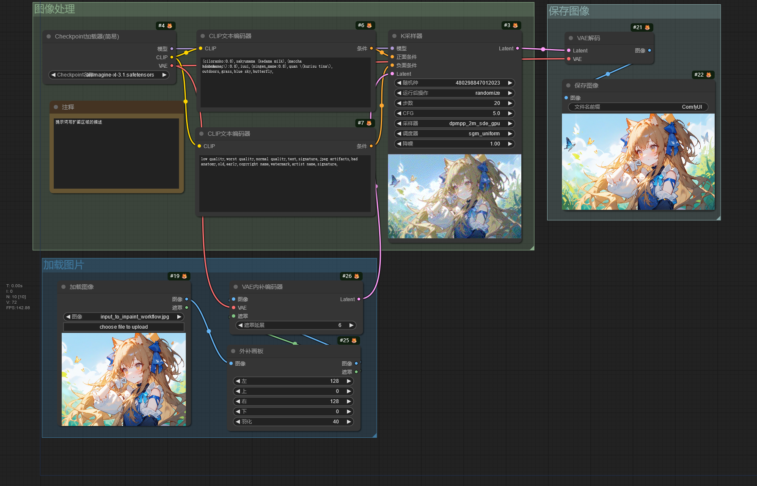Click the fox badge on node #19

(x=184, y=276)
